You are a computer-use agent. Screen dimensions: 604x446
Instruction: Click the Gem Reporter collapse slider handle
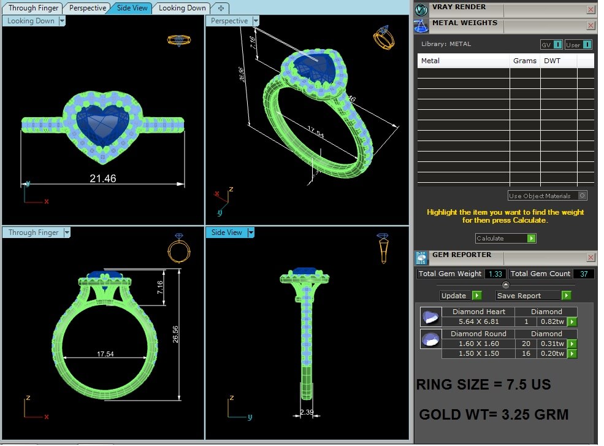505,285
